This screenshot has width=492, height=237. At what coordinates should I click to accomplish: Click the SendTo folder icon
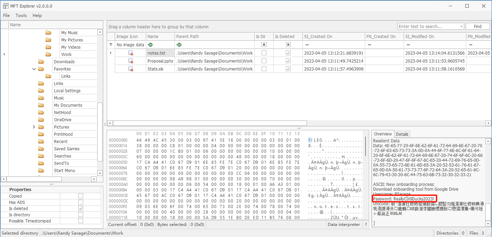pos(41,163)
